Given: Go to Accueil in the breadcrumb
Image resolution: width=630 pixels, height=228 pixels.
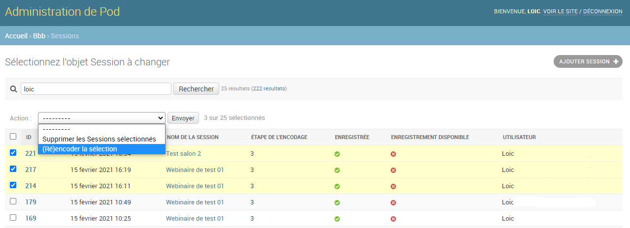Looking at the screenshot, I should [16, 36].
